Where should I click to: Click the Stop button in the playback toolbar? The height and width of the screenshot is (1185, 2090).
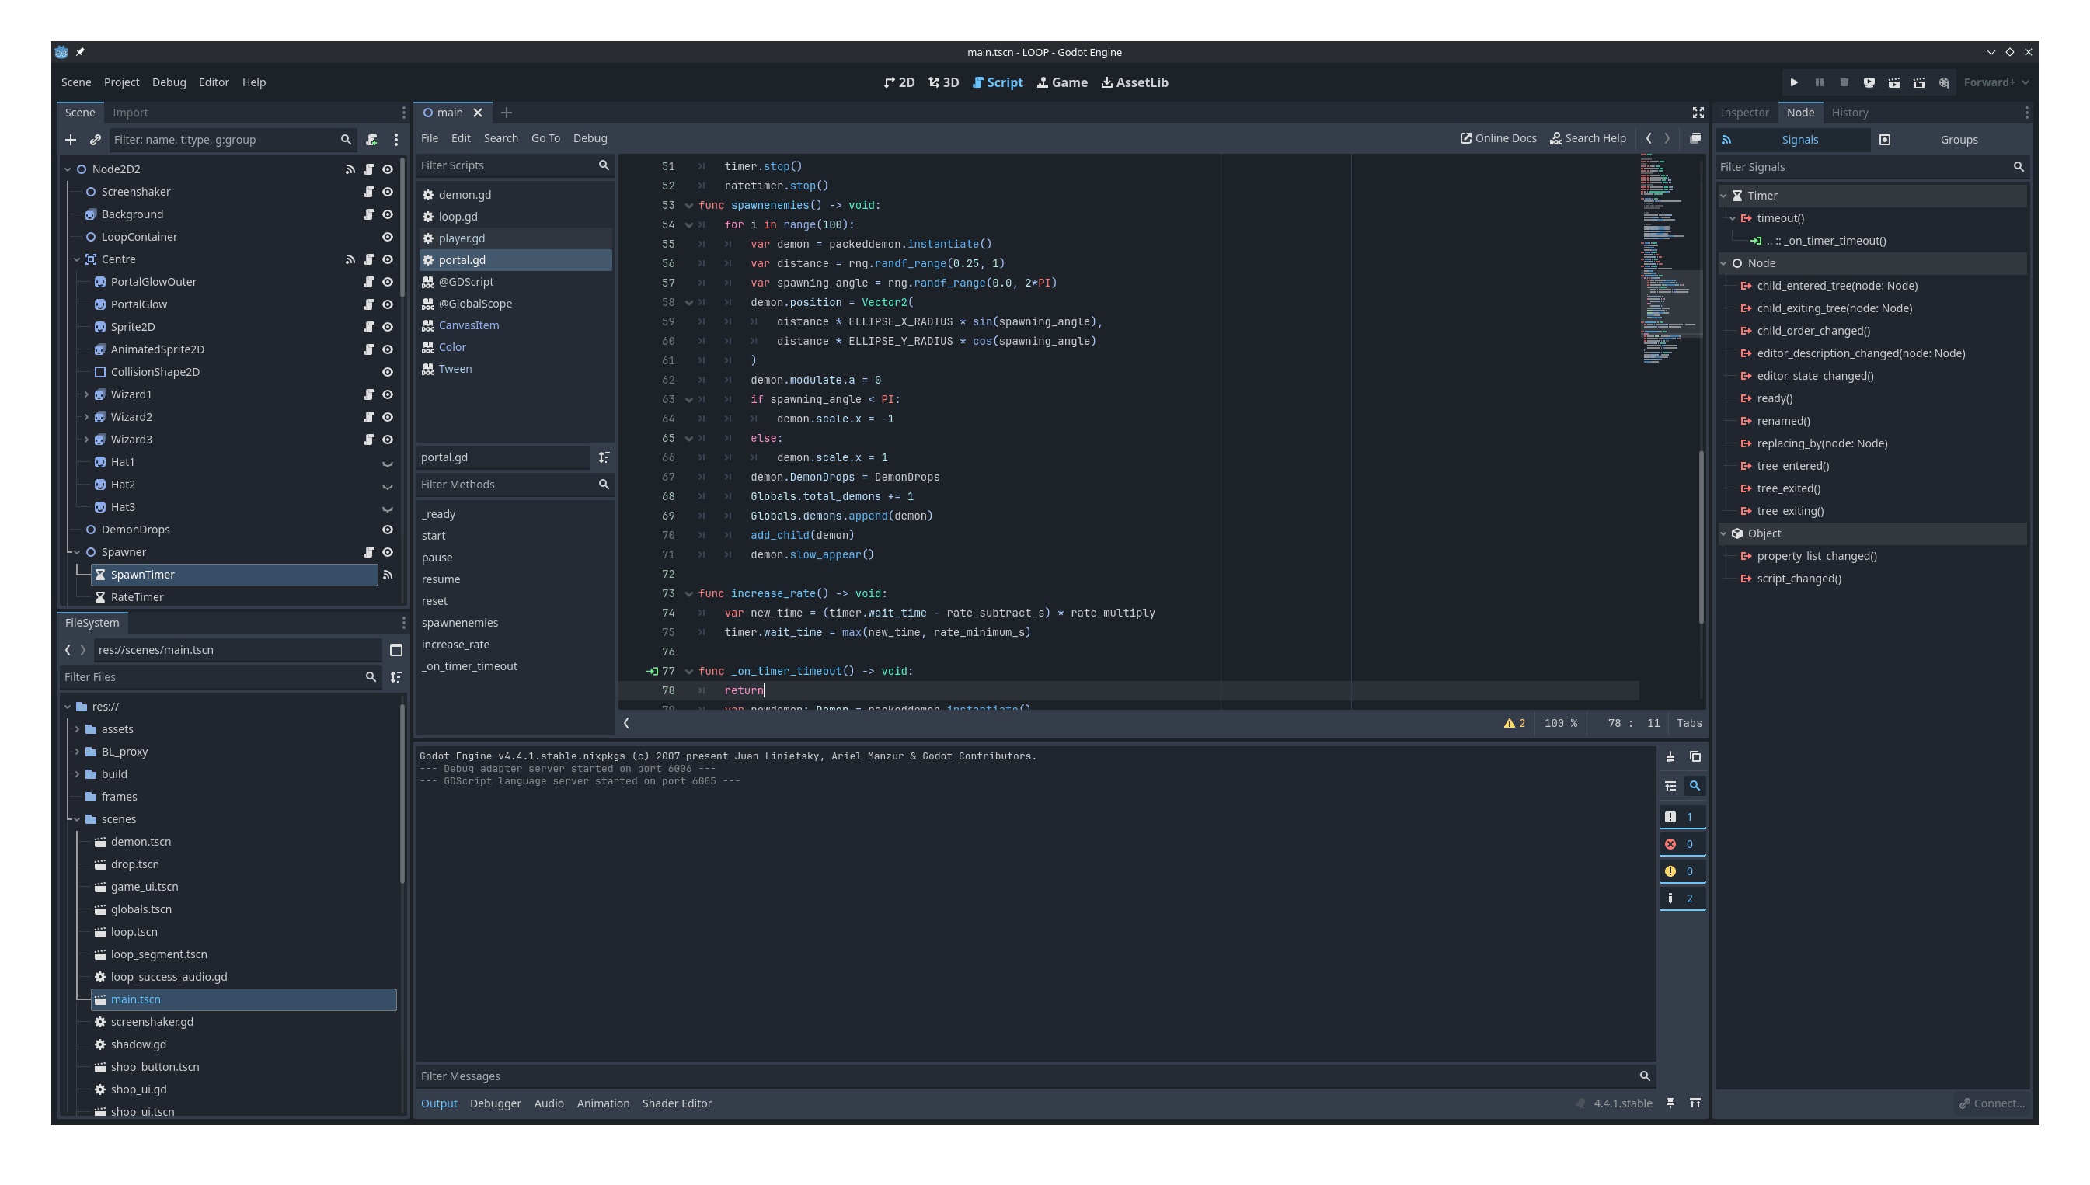click(x=1844, y=82)
